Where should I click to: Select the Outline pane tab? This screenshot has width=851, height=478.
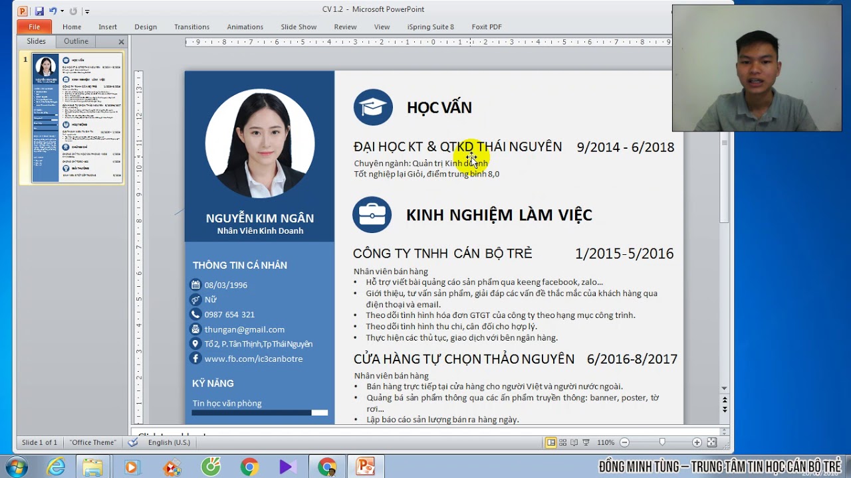(76, 41)
